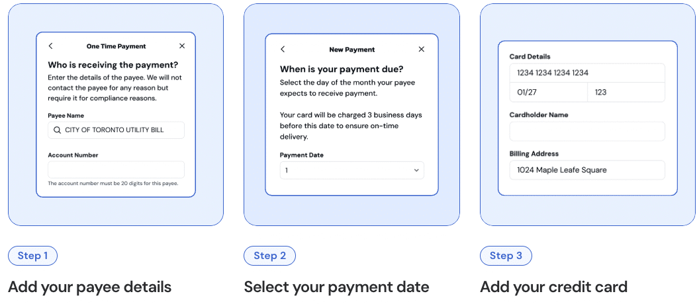Focus the Cardholder Name input

point(586,131)
